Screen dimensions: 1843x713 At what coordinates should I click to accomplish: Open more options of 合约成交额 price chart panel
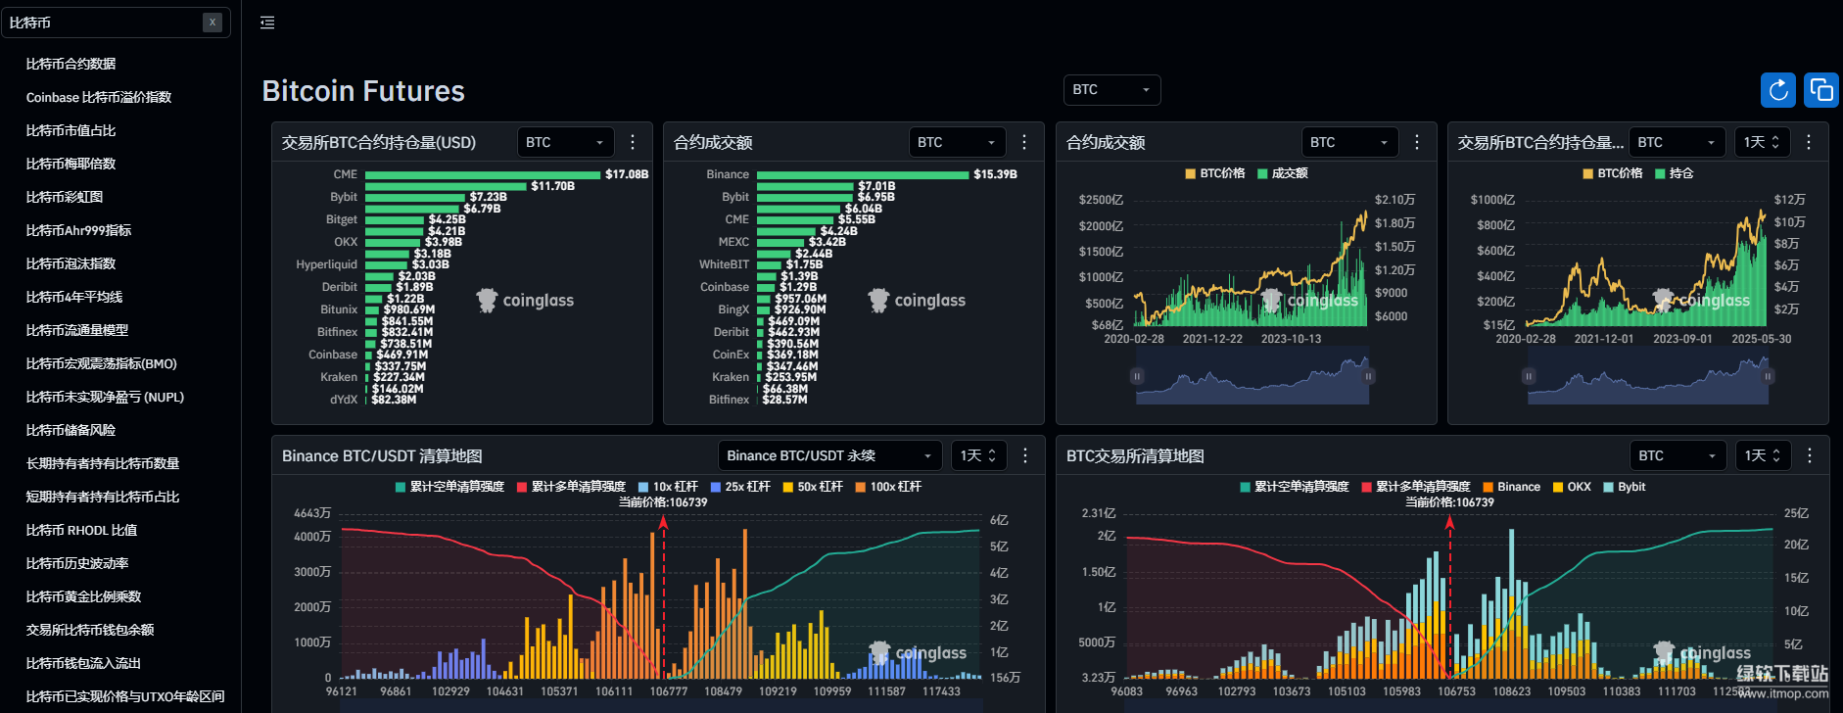(x=1417, y=142)
